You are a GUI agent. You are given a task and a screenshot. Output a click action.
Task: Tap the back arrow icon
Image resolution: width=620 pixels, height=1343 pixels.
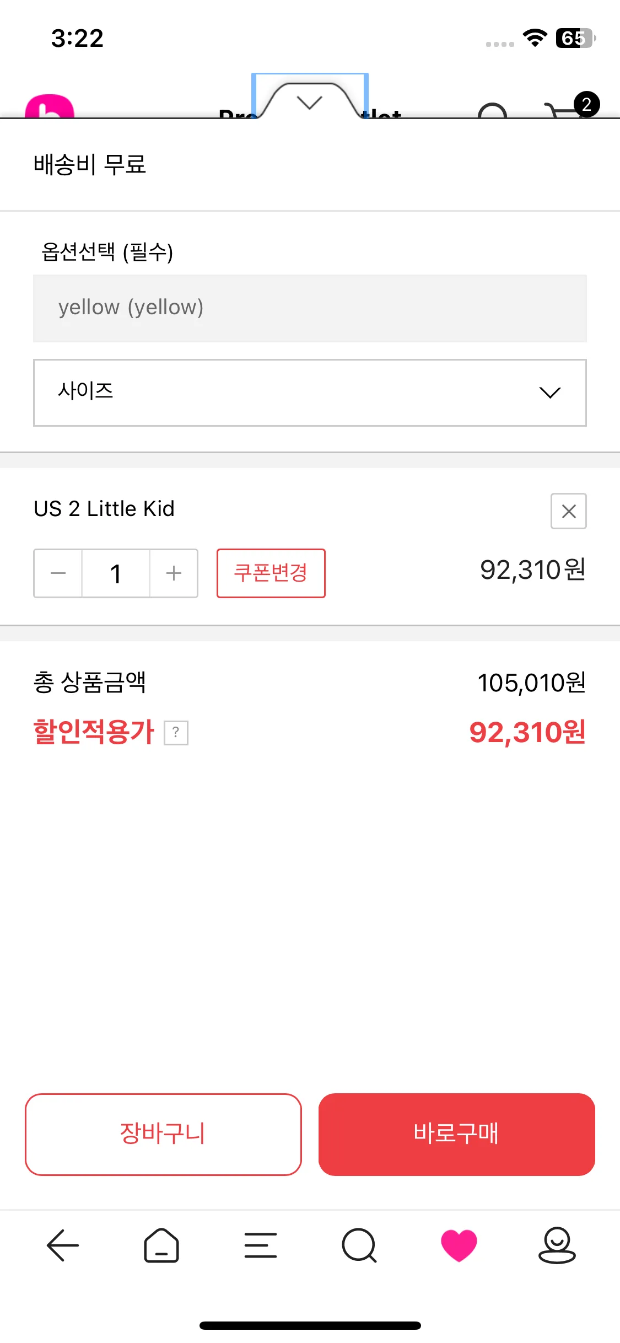[x=63, y=1245]
